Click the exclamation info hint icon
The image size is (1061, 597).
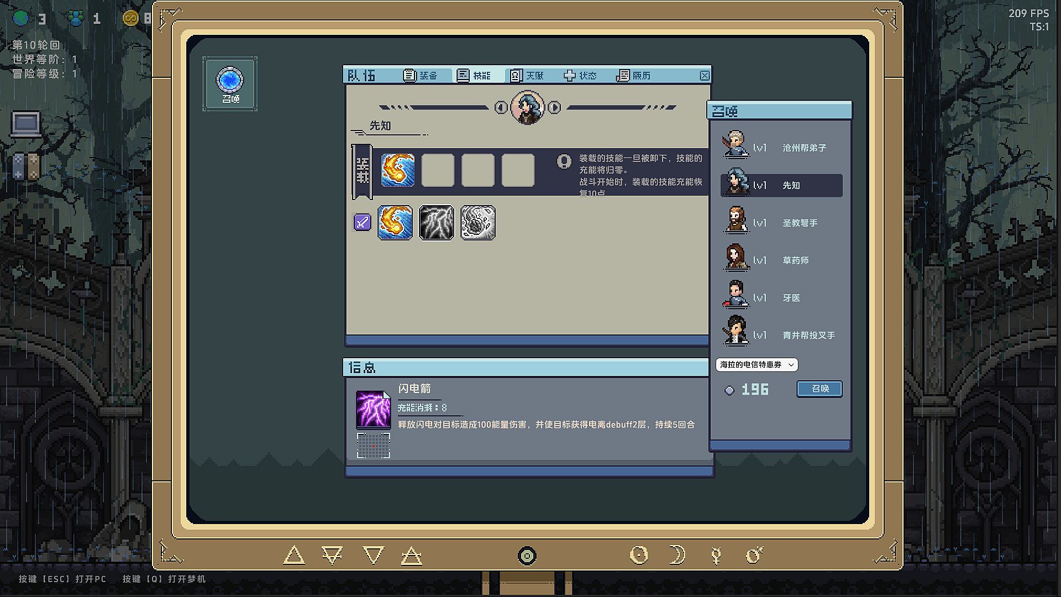click(564, 161)
